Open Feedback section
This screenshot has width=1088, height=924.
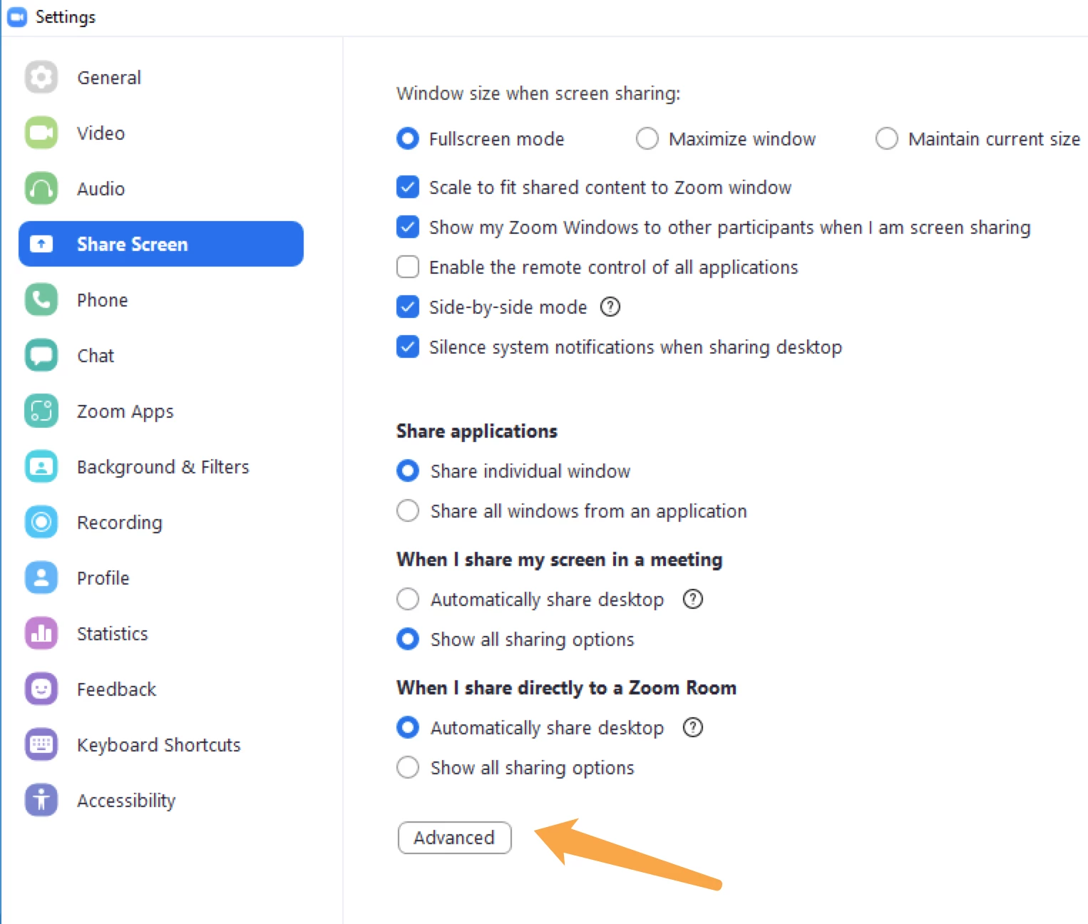[x=161, y=689]
